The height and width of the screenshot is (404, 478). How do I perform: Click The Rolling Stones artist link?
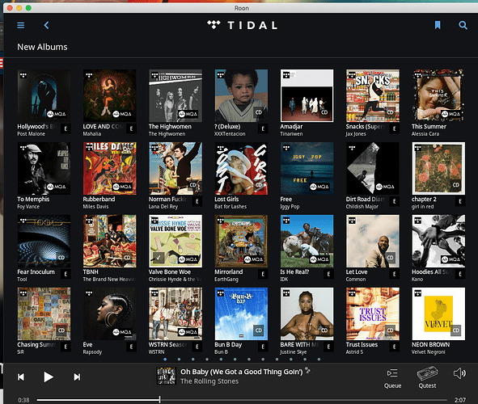click(x=209, y=381)
